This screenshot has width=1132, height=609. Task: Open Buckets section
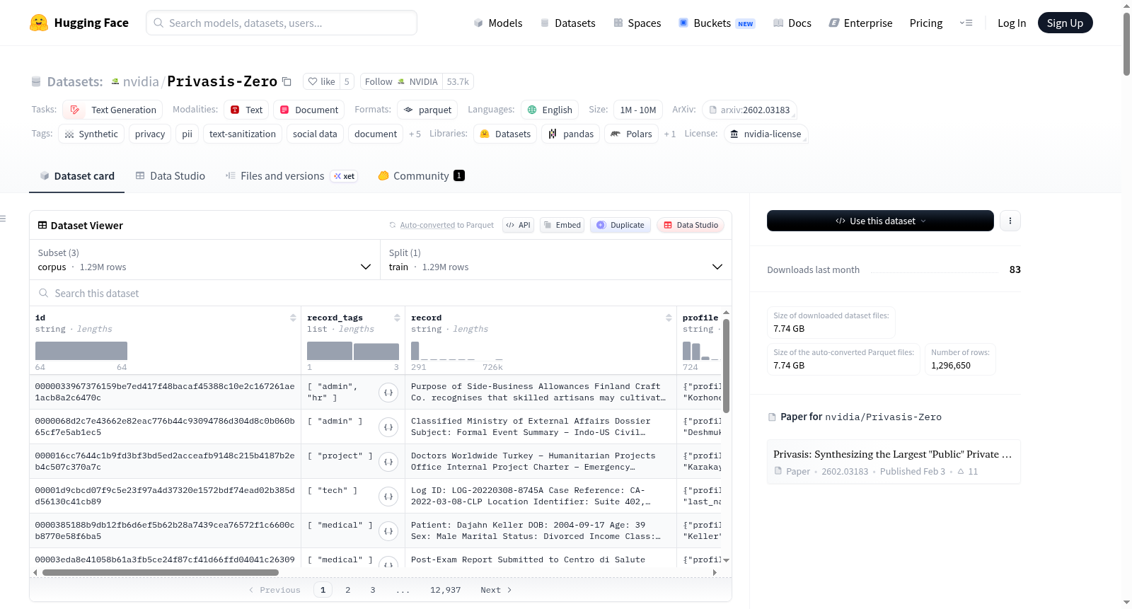[717, 23]
